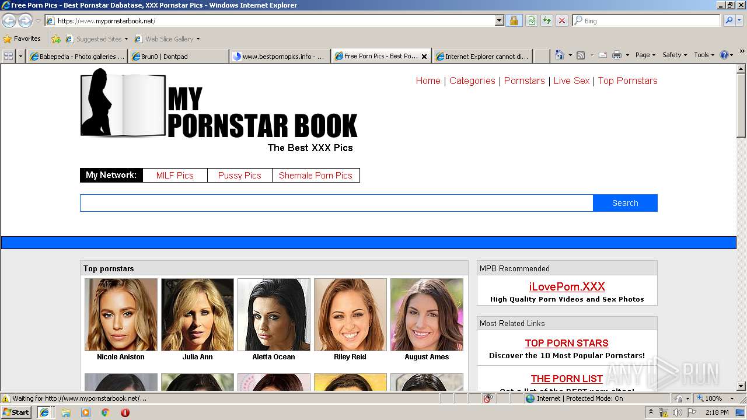
Task: Click the browser Forward arrow button
Action: pyautogui.click(x=25, y=21)
